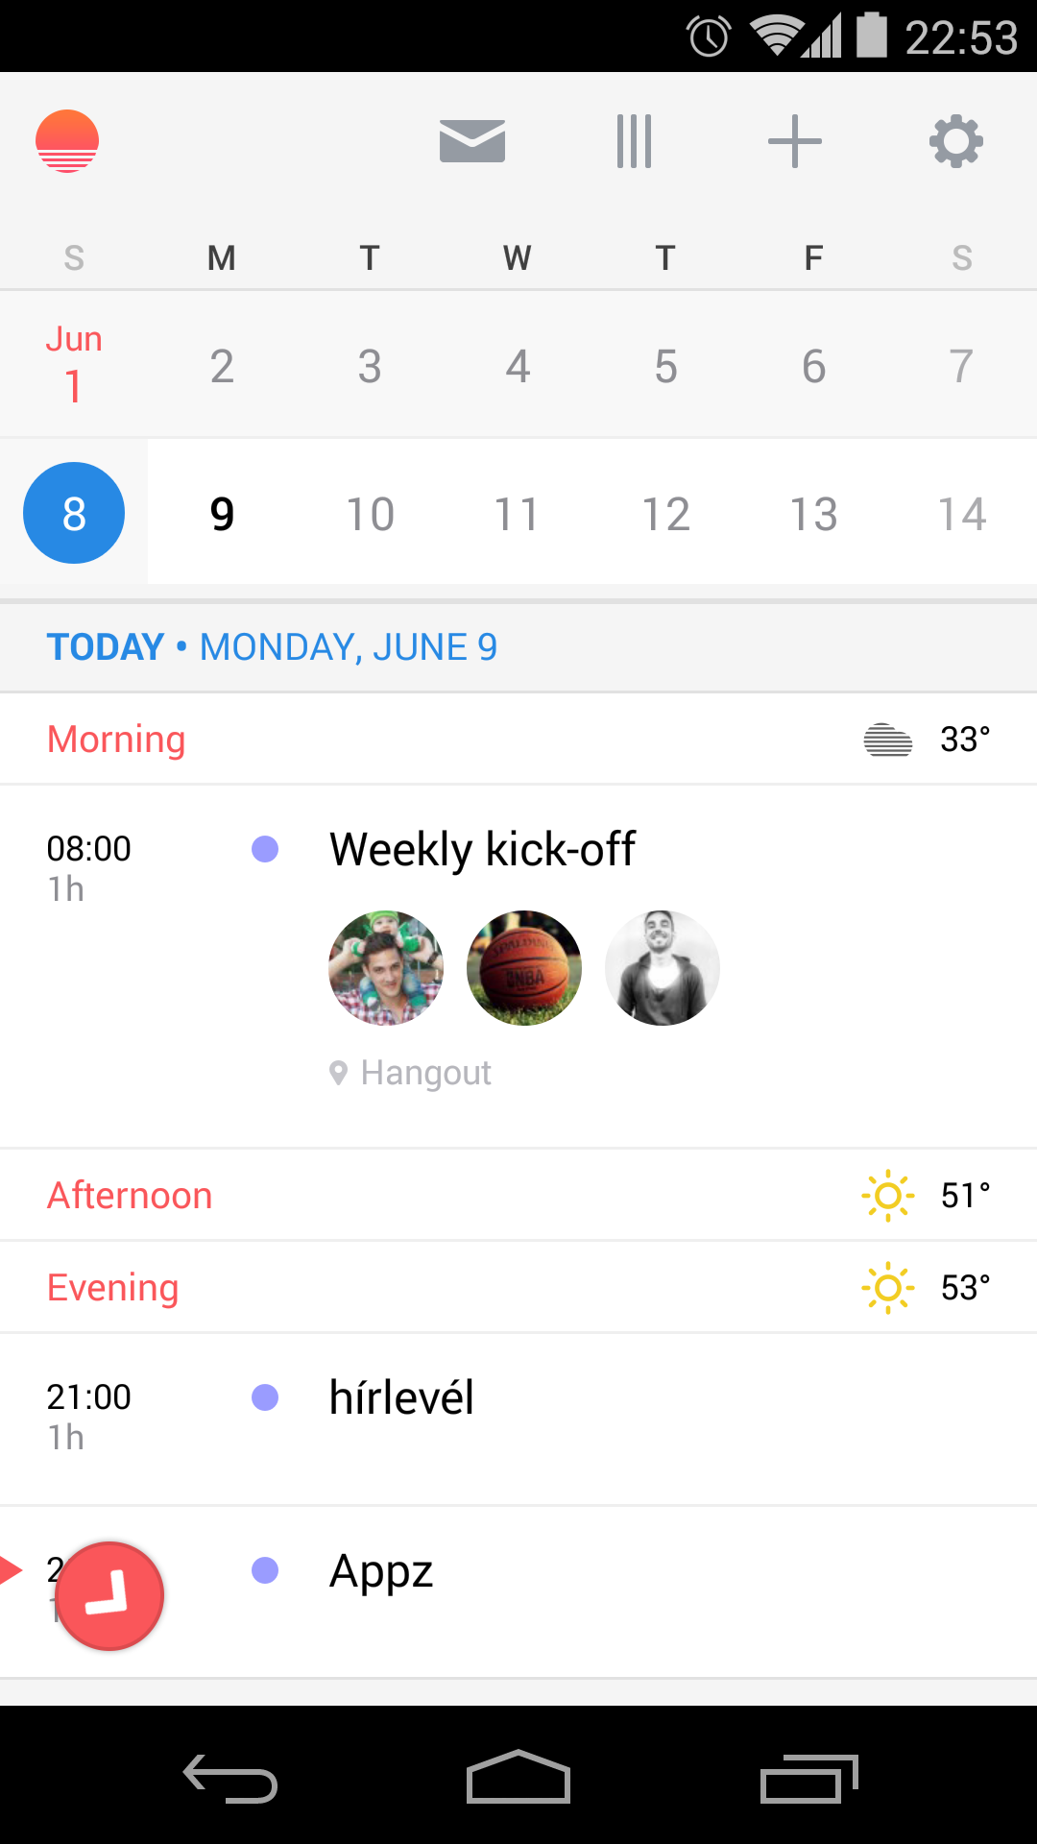Select June 1 in the week row
Image resolution: width=1037 pixels, height=1844 pixels.
pyautogui.click(x=74, y=364)
